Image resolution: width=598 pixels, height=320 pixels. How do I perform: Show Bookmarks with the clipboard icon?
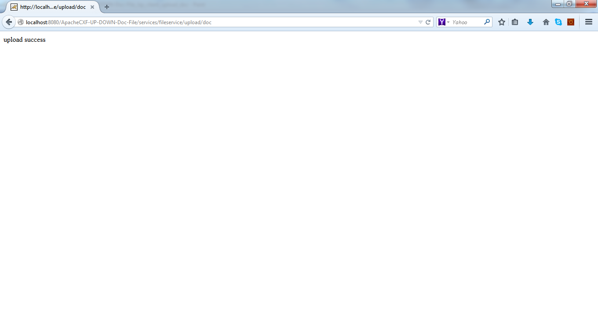(515, 22)
